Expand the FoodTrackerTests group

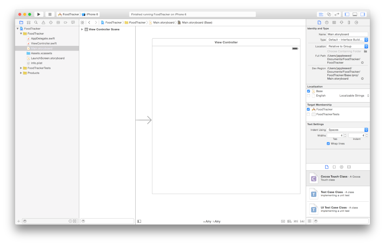pos(21,68)
